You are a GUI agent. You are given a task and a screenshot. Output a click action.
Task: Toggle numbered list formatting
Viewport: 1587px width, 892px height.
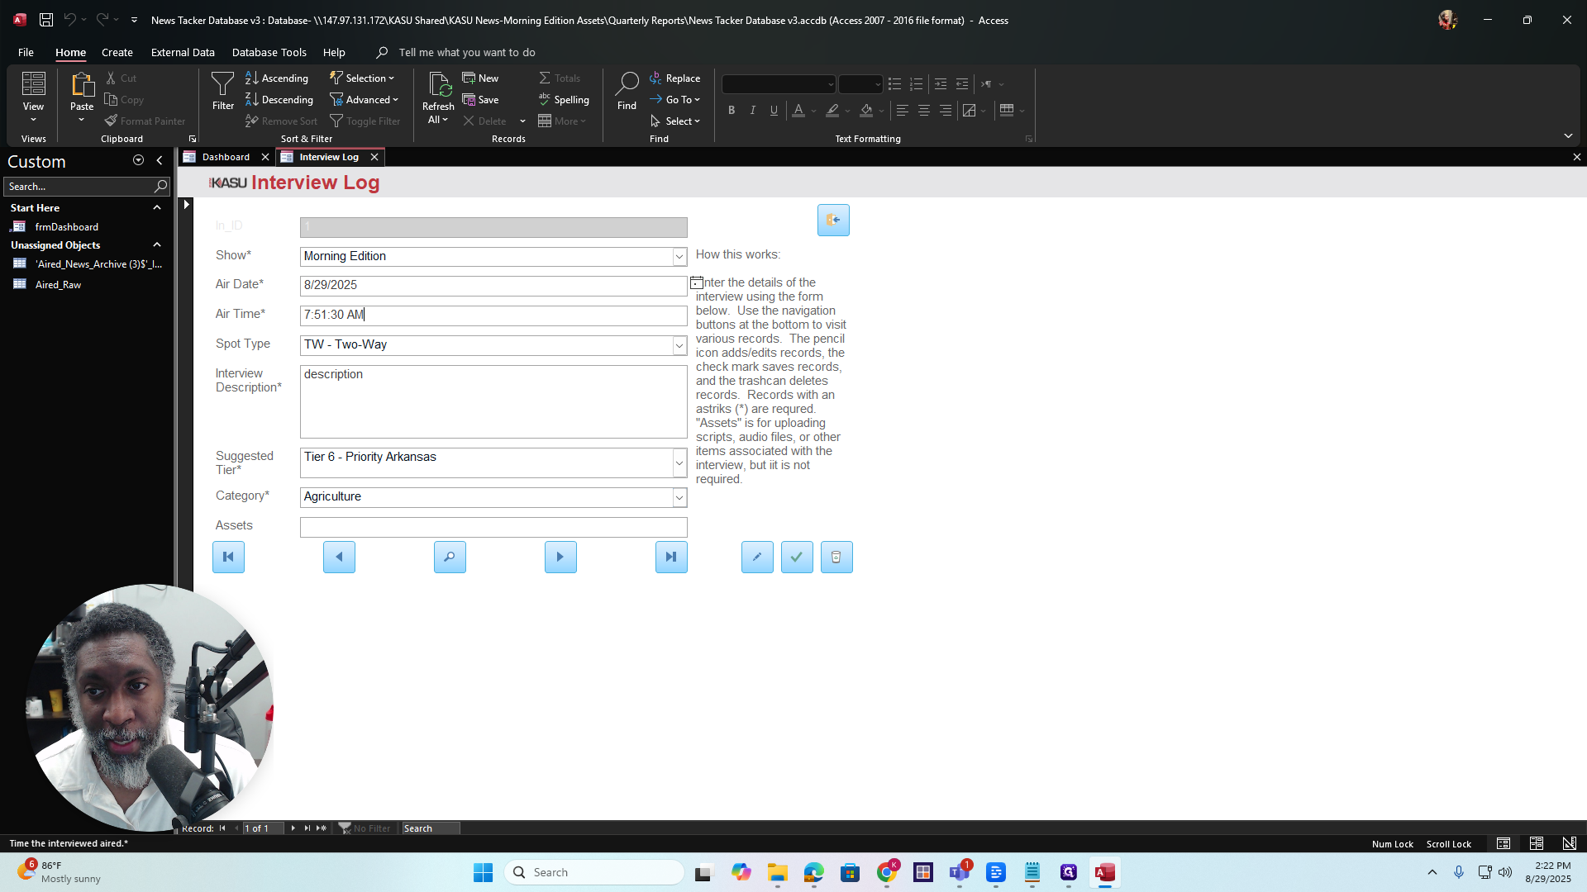click(x=916, y=83)
